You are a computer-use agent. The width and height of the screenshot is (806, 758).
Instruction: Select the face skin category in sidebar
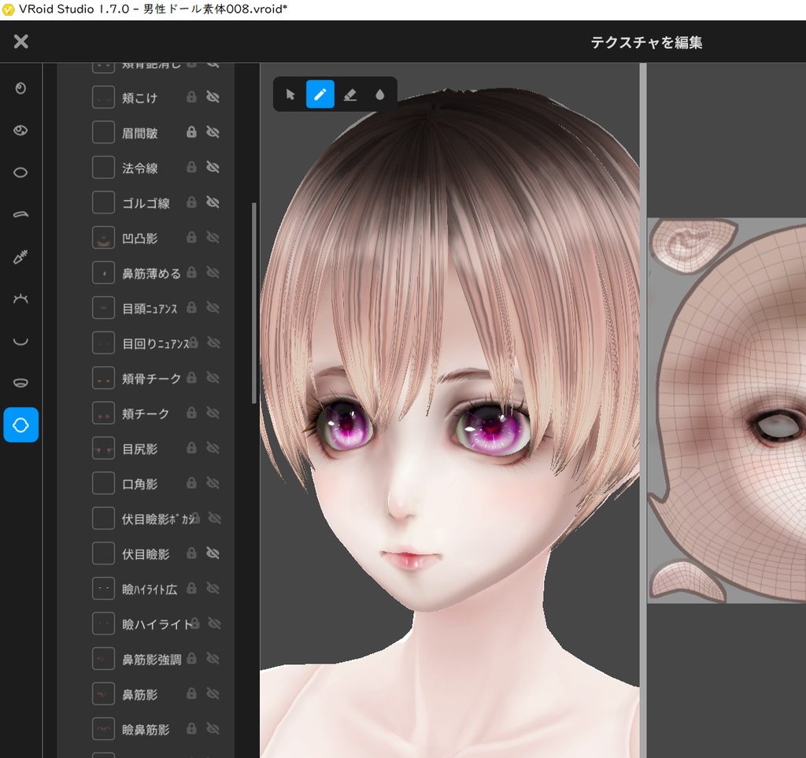21,425
